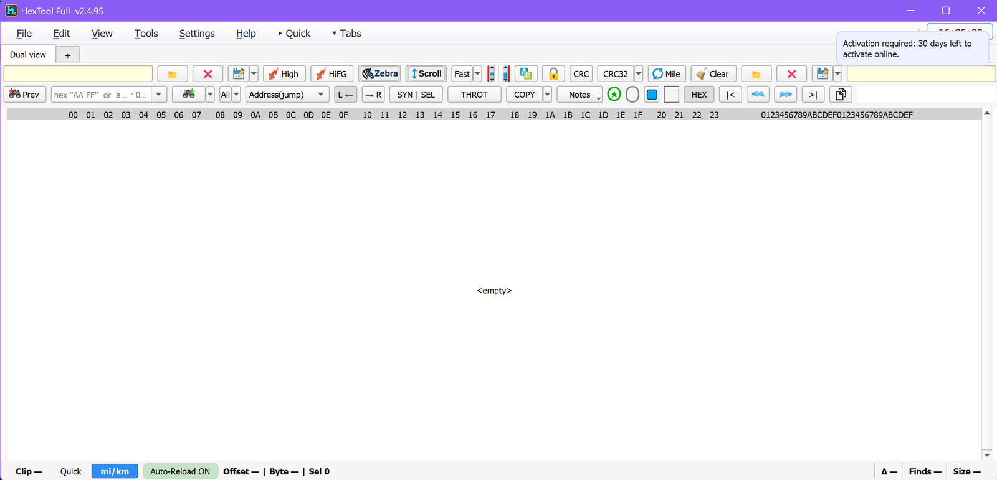Image resolution: width=997 pixels, height=480 pixels.
Task: Expand the Quick menu
Action: (x=294, y=34)
